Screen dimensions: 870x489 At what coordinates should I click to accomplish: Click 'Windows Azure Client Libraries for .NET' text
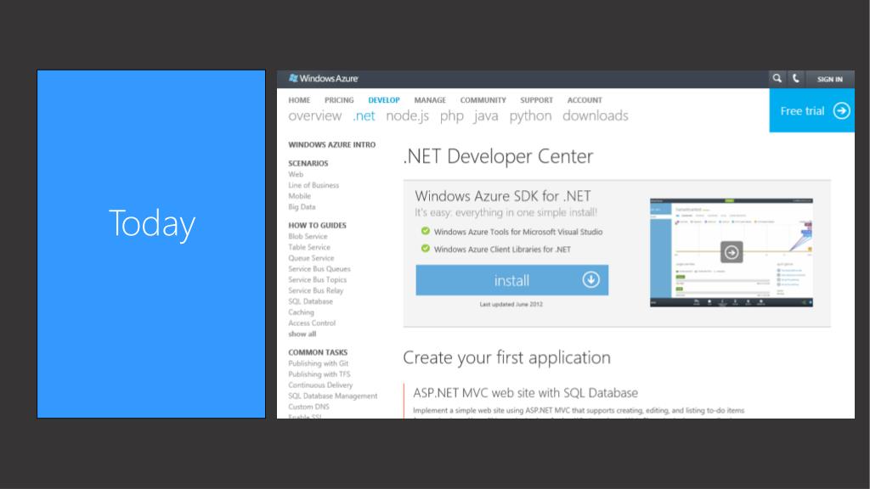point(502,250)
